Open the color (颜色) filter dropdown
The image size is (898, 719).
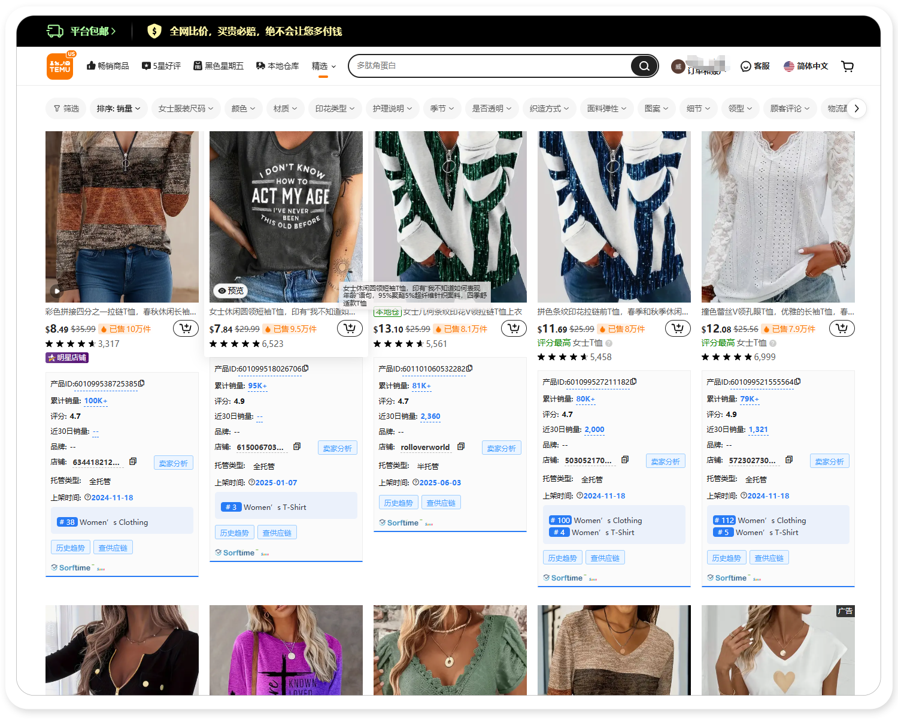coord(243,108)
